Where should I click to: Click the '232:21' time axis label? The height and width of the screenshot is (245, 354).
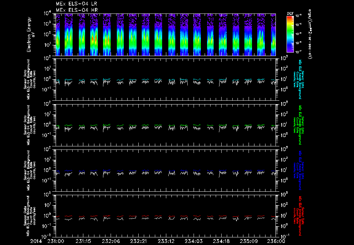[x=138, y=241]
